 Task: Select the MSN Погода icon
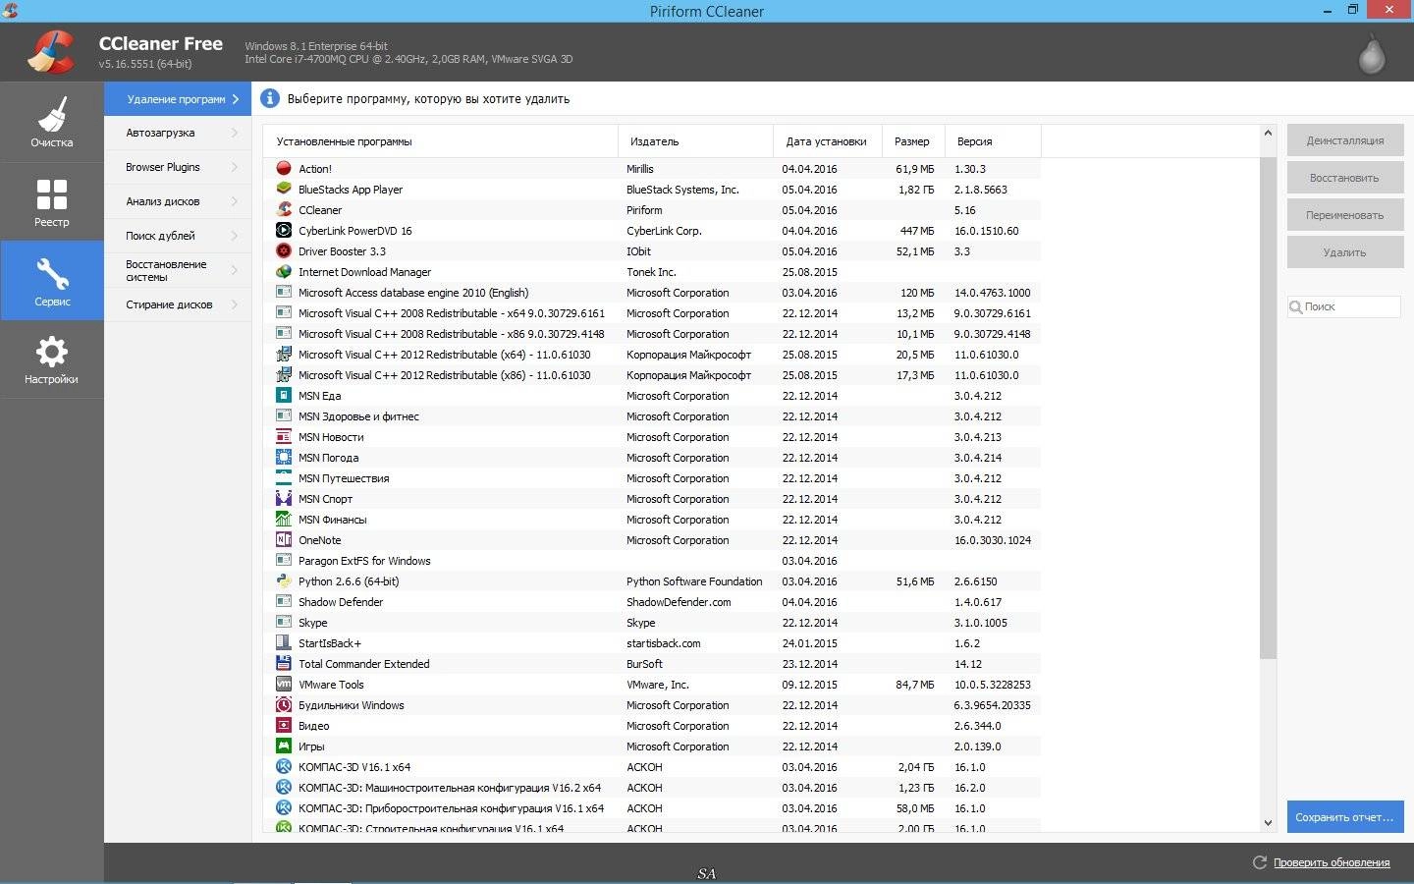tap(284, 457)
